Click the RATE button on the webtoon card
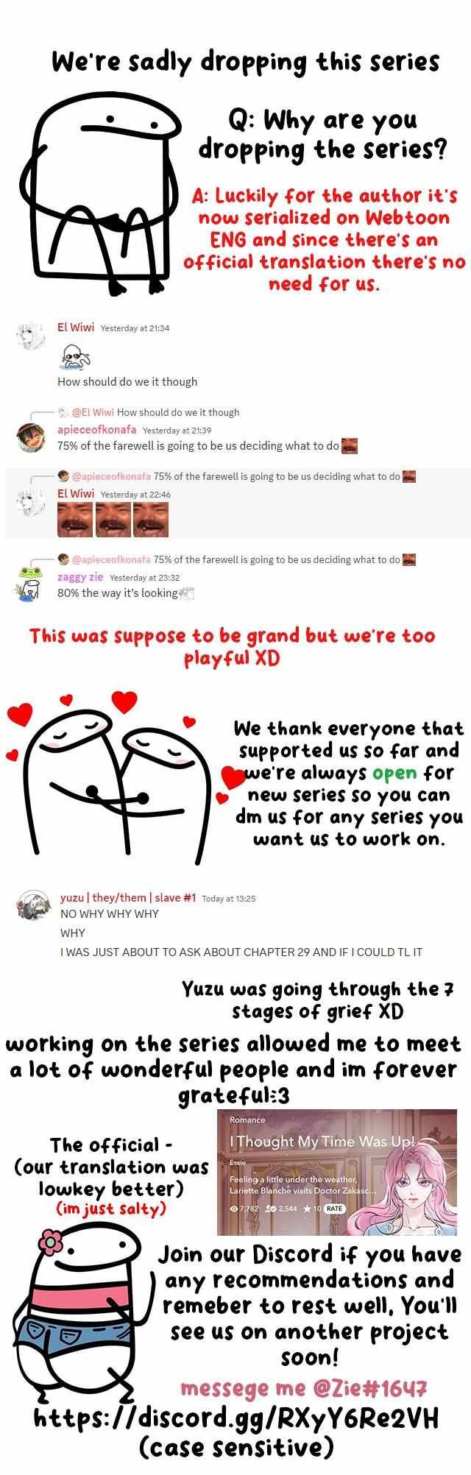 tap(334, 1209)
